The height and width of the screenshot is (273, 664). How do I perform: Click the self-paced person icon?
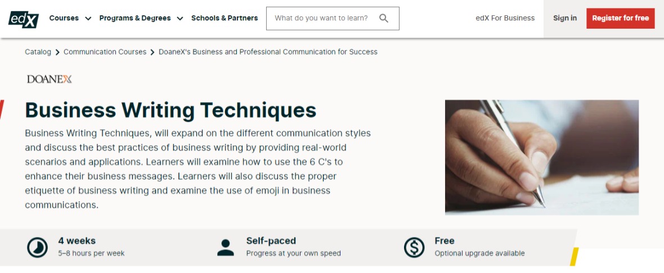[x=225, y=248]
